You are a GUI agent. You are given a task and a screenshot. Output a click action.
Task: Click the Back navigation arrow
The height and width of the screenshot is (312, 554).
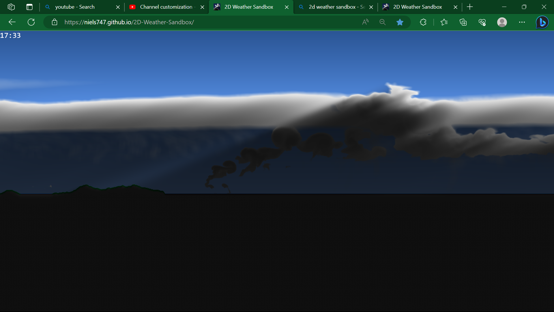point(12,22)
